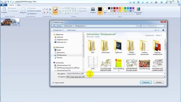Image resolution: width=181 pixels, height=102 pixels.
Task: Open Outline (Контур) shape dropdown
Action: click(x=83, y=8)
